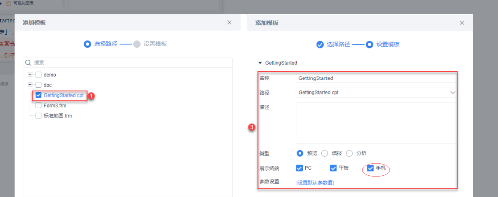Screen dimensions: 498x197
Task: Click the 搜索 search field
Action: coord(128,62)
